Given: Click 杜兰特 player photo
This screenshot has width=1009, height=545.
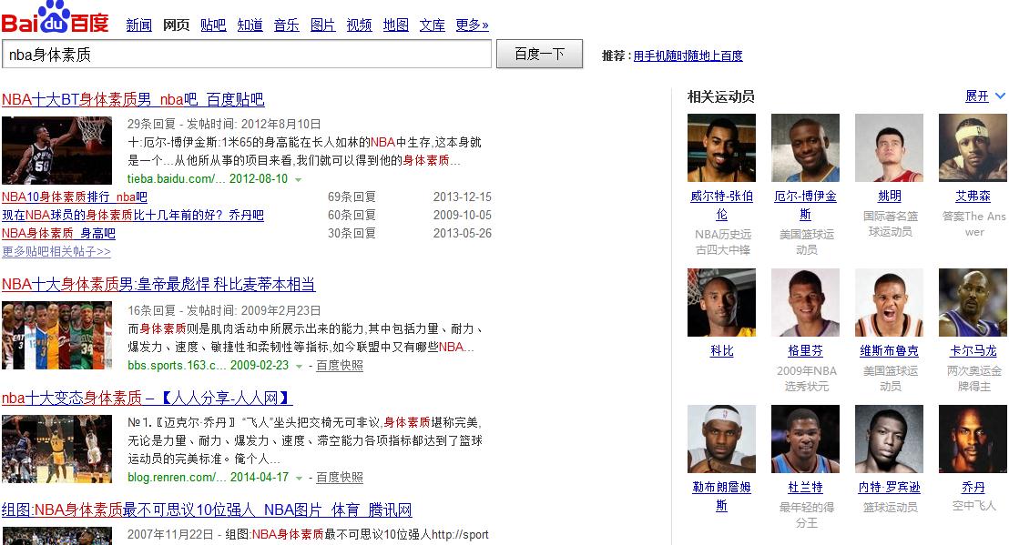Looking at the screenshot, I should coord(805,439).
